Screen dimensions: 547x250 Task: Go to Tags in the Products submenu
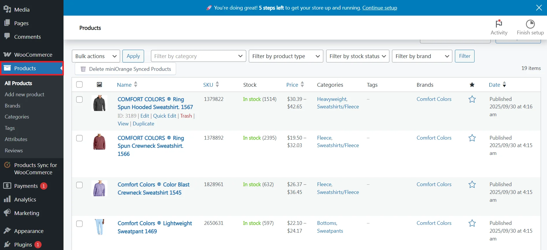pyautogui.click(x=10, y=128)
